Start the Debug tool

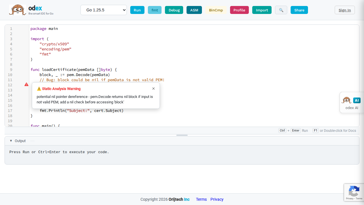[174, 10]
